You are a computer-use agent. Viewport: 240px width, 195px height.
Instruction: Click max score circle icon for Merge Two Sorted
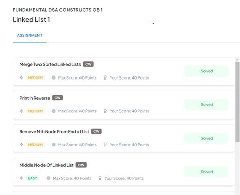coord(54,77)
